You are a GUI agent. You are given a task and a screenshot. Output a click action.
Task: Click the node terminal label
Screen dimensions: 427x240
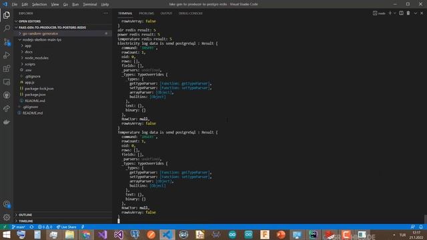click(379, 13)
